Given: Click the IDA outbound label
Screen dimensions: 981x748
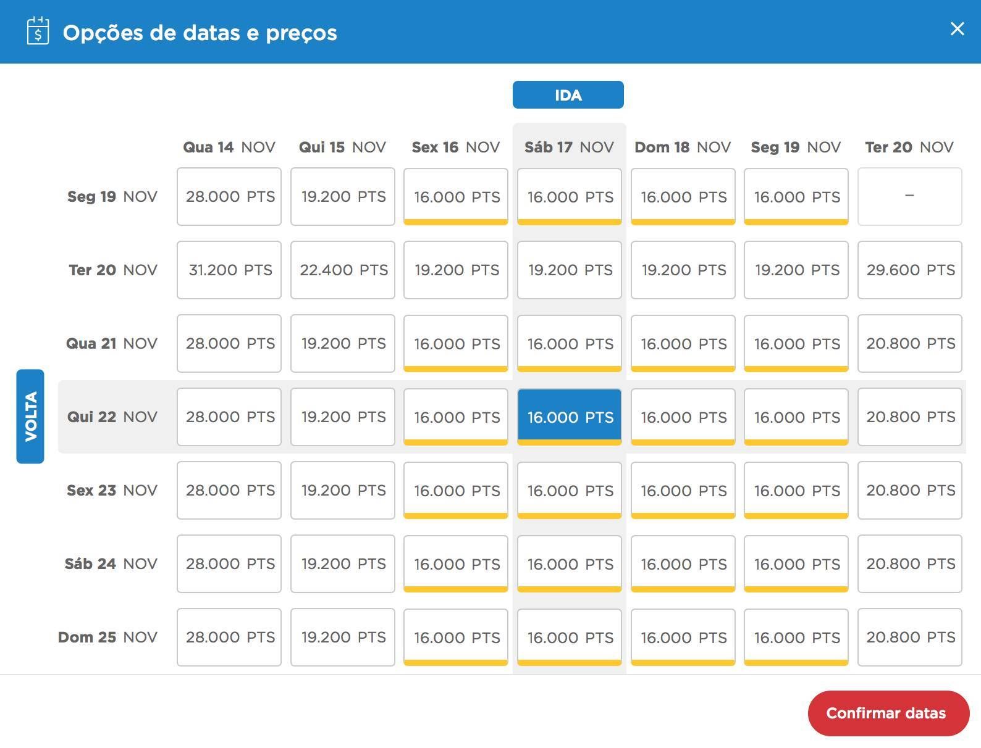Looking at the screenshot, I should [x=568, y=95].
